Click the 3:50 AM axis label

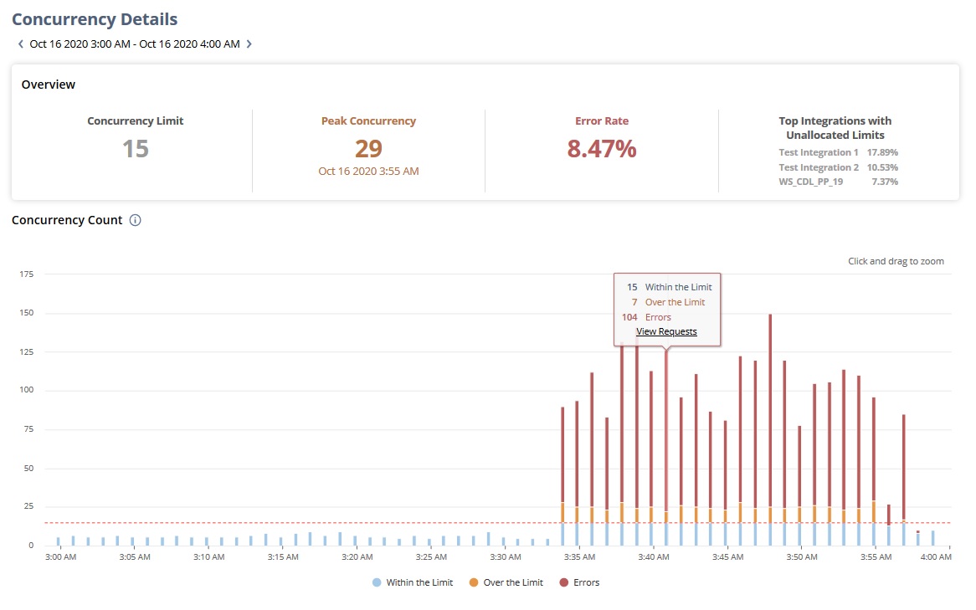pos(802,557)
